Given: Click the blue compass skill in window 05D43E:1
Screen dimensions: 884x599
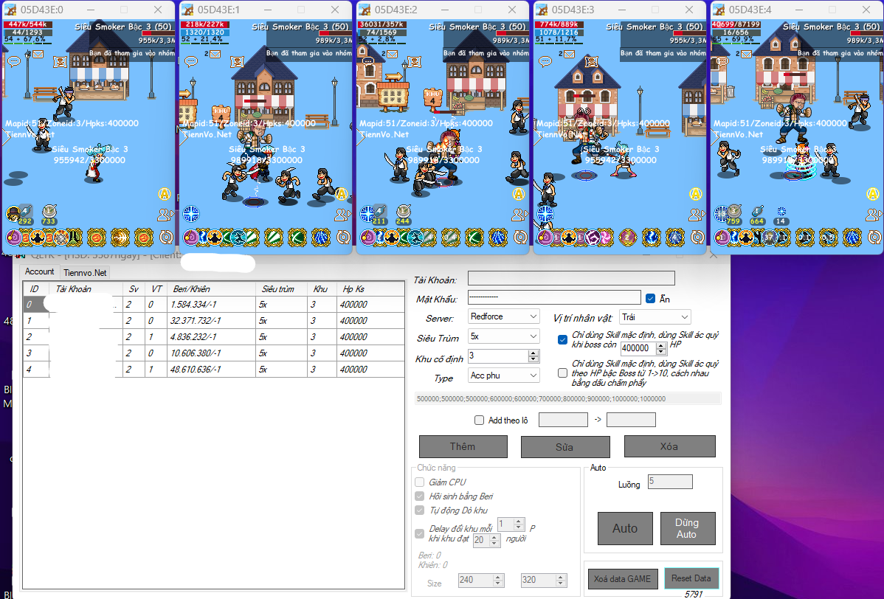Looking at the screenshot, I should (x=191, y=214).
